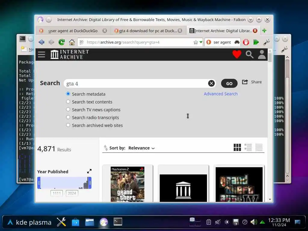Select Search archived web sites option

(x=68, y=125)
